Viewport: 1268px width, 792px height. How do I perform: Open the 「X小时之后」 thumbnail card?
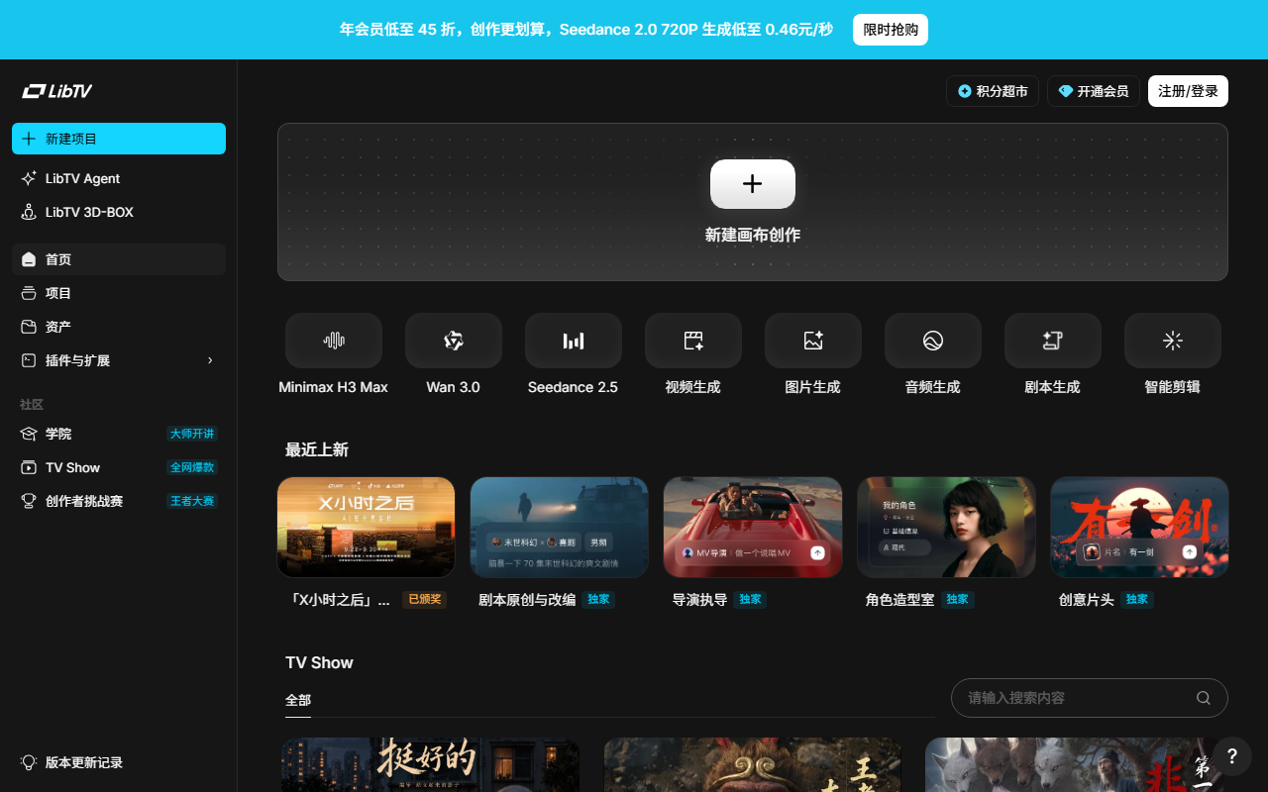click(367, 527)
